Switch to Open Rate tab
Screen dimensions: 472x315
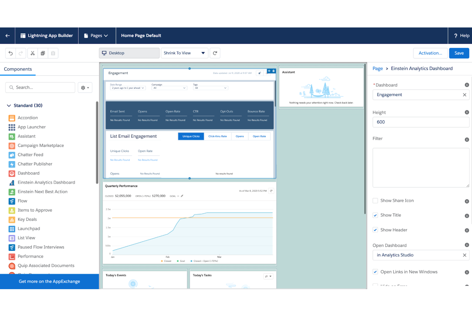[x=259, y=136]
